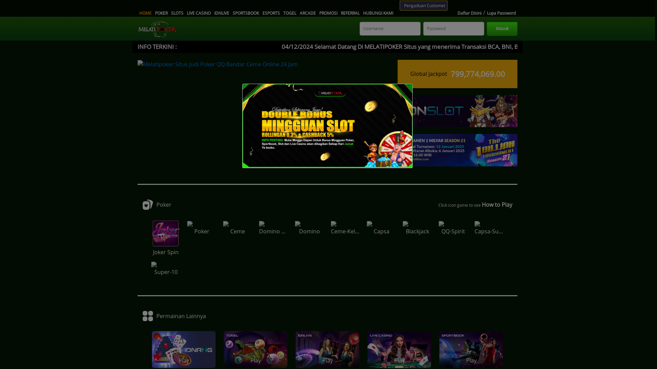Open the ARCADE menu item
The height and width of the screenshot is (369, 657).
pyautogui.click(x=308, y=13)
